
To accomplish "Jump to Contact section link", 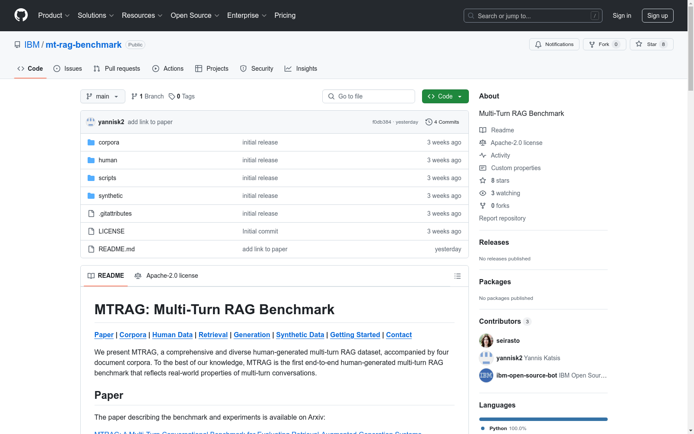I will point(399,335).
